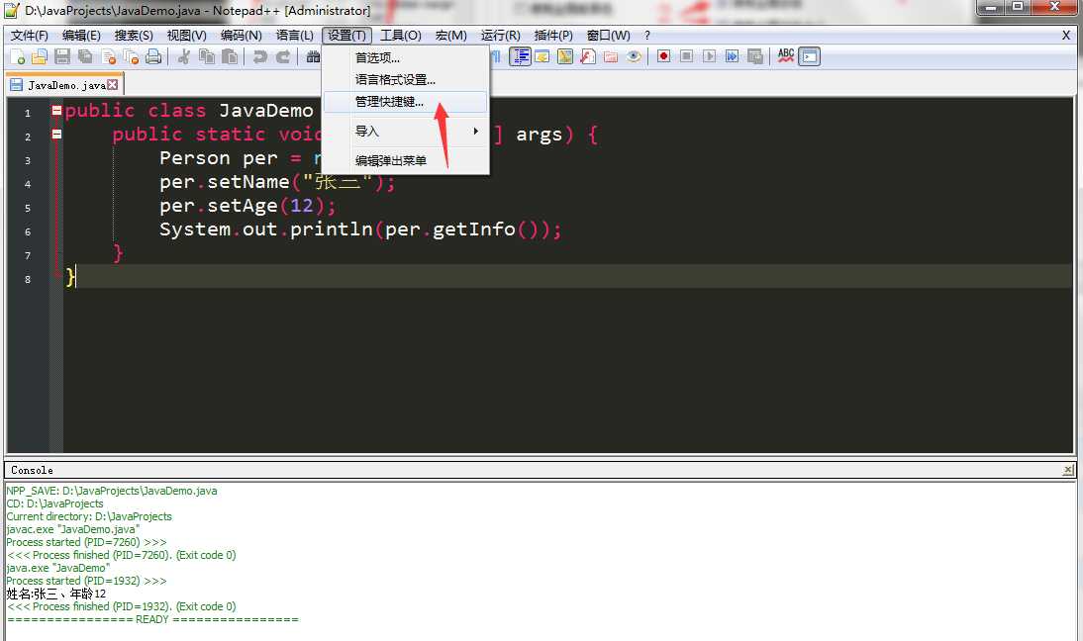The width and height of the screenshot is (1083, 641).
Task: Choose 语言格式设置... menu entry
Action: click(x=406, y=80)
